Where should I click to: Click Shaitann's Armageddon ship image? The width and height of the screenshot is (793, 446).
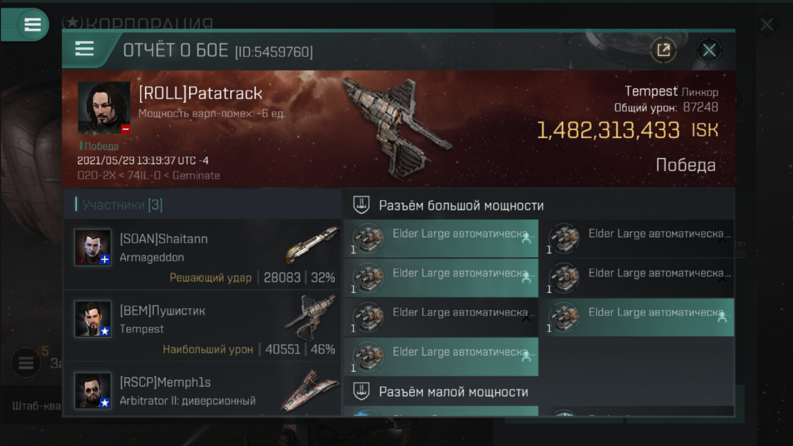(312, 245)
